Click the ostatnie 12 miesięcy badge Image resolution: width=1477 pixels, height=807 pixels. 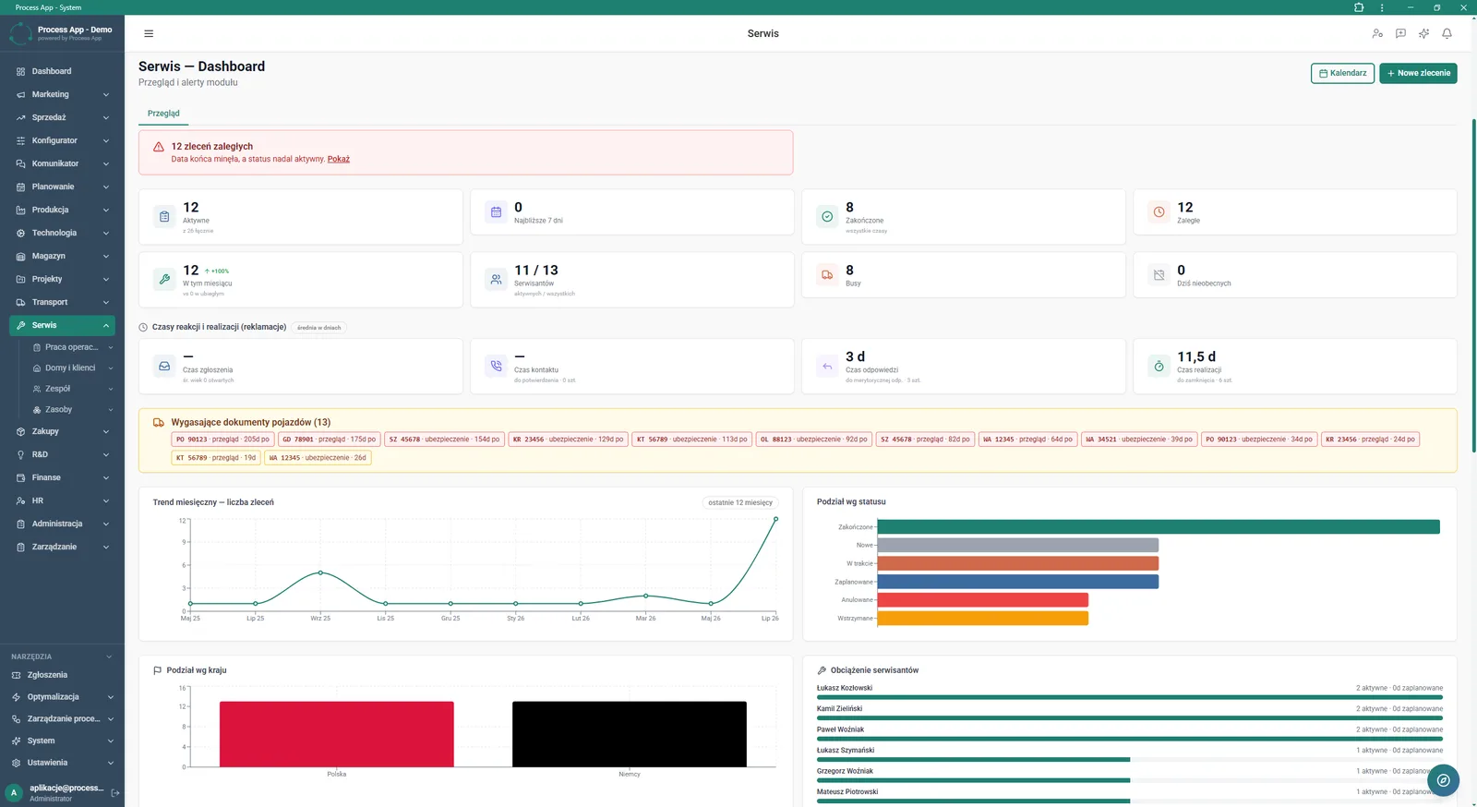point(740,502)
